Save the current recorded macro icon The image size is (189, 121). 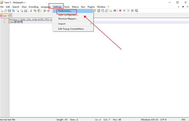136,11
